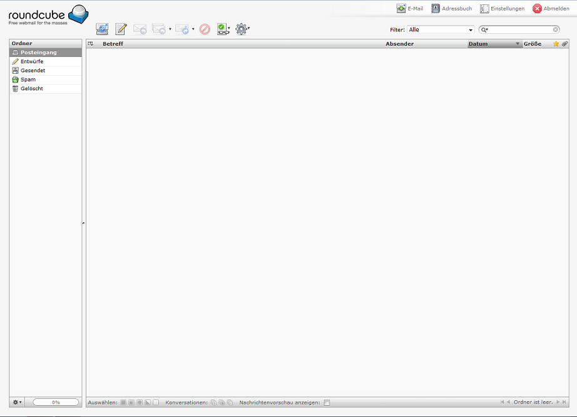Image resolution: width=577 pixels, height=417 pixels.
Task: Go to previous page arrow
Action: pyautogui.click(x=509, y=402)
